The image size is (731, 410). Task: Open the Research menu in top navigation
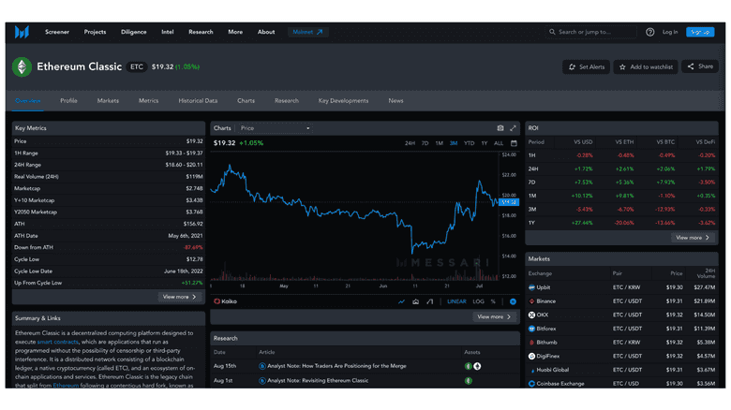click(201, 32)
